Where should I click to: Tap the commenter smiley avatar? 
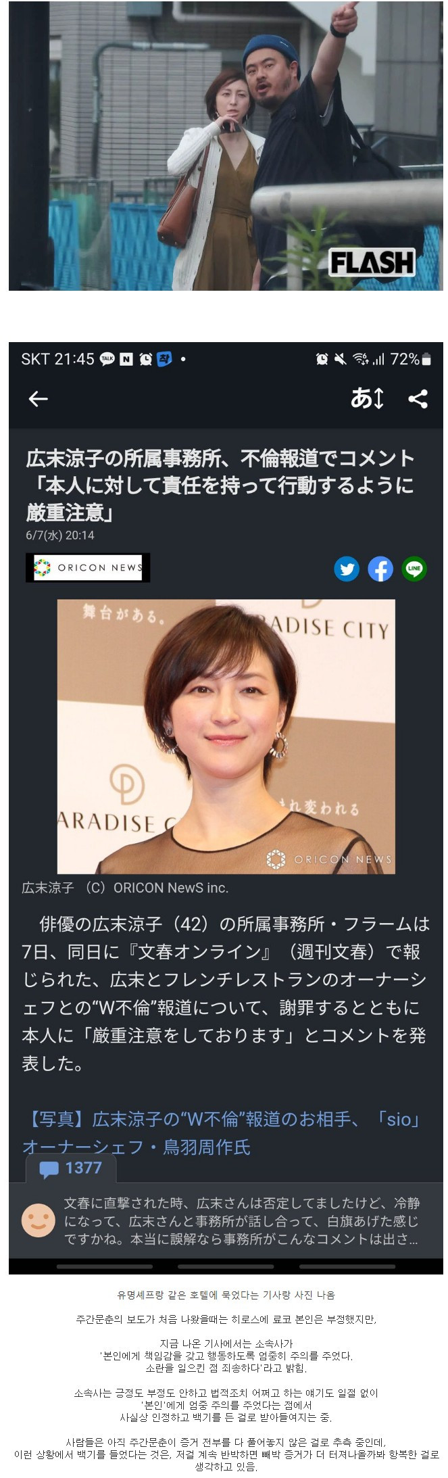point(39,1220)
